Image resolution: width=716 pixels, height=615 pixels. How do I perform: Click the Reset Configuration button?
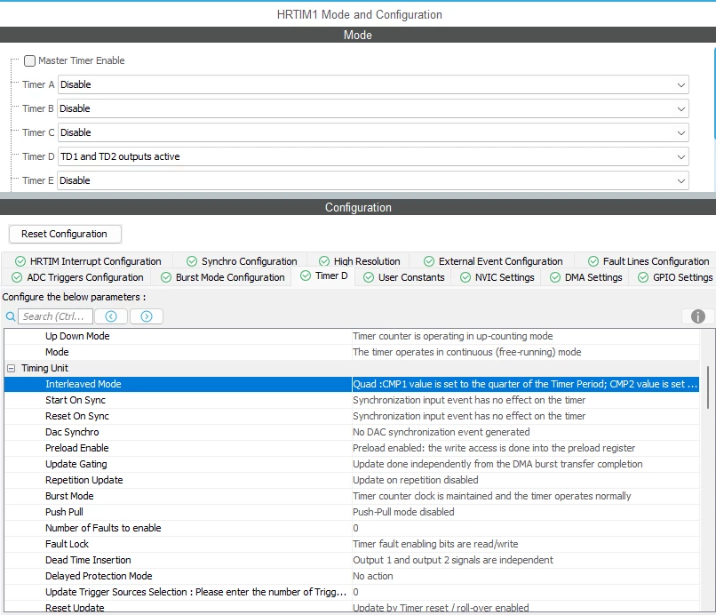[x=65, y=234]
